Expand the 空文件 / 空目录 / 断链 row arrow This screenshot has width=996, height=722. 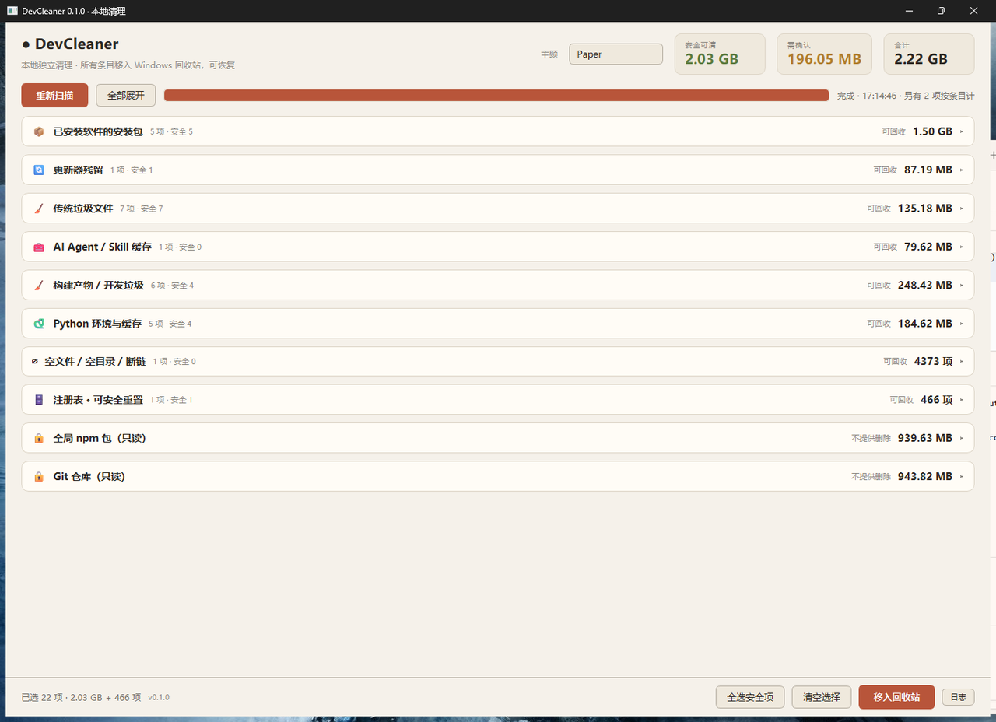tap(962, 362)
